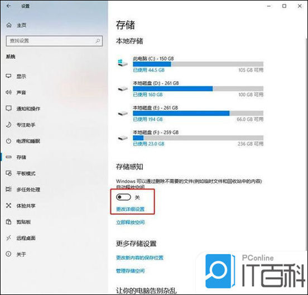Open the Home (主页) icon
The image size is (308, 295).
pyautogui.click(x=9, y=25)
